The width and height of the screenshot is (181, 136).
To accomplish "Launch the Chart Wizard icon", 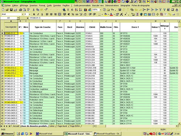I will (x=85, y=10).
